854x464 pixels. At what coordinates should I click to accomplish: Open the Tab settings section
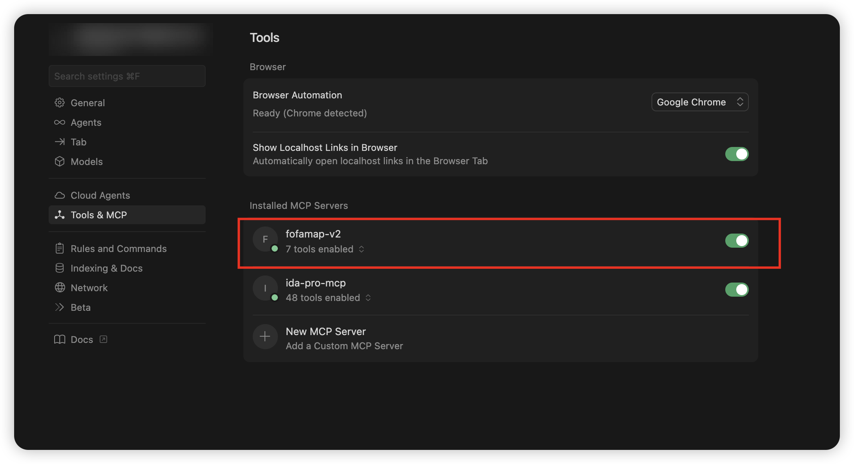pyautogui.click(x=78, y=142)
